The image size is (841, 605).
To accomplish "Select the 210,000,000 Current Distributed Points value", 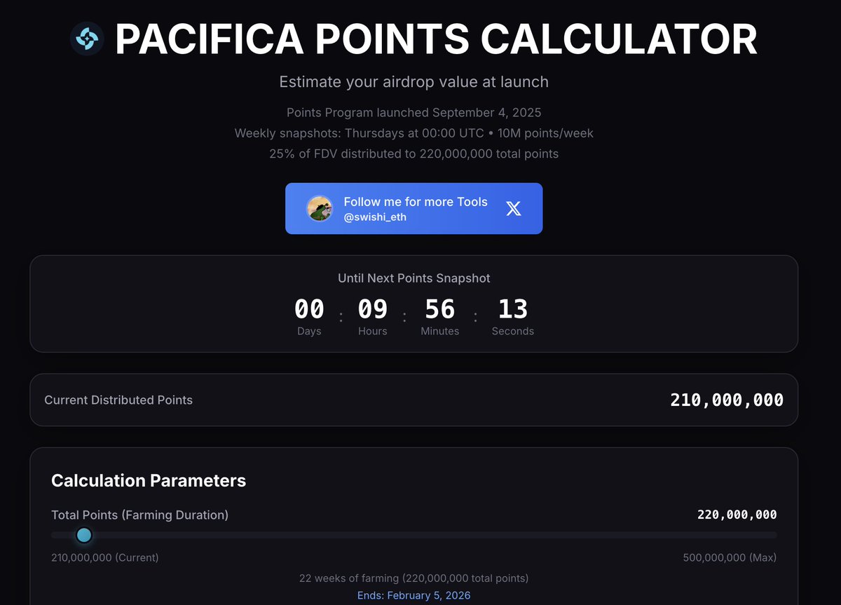I will click(x=727, y=400).
